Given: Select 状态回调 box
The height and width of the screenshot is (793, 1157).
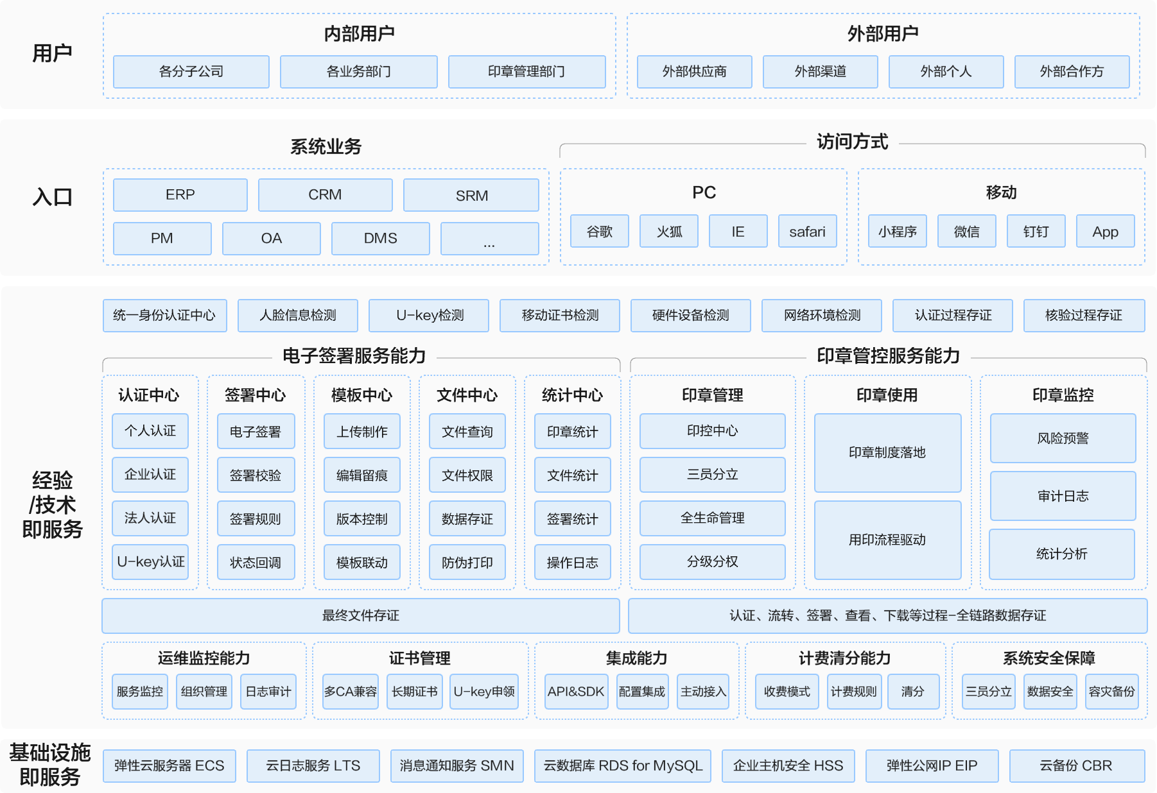Looking at the screenshot, I should click(x=256, y=562).
